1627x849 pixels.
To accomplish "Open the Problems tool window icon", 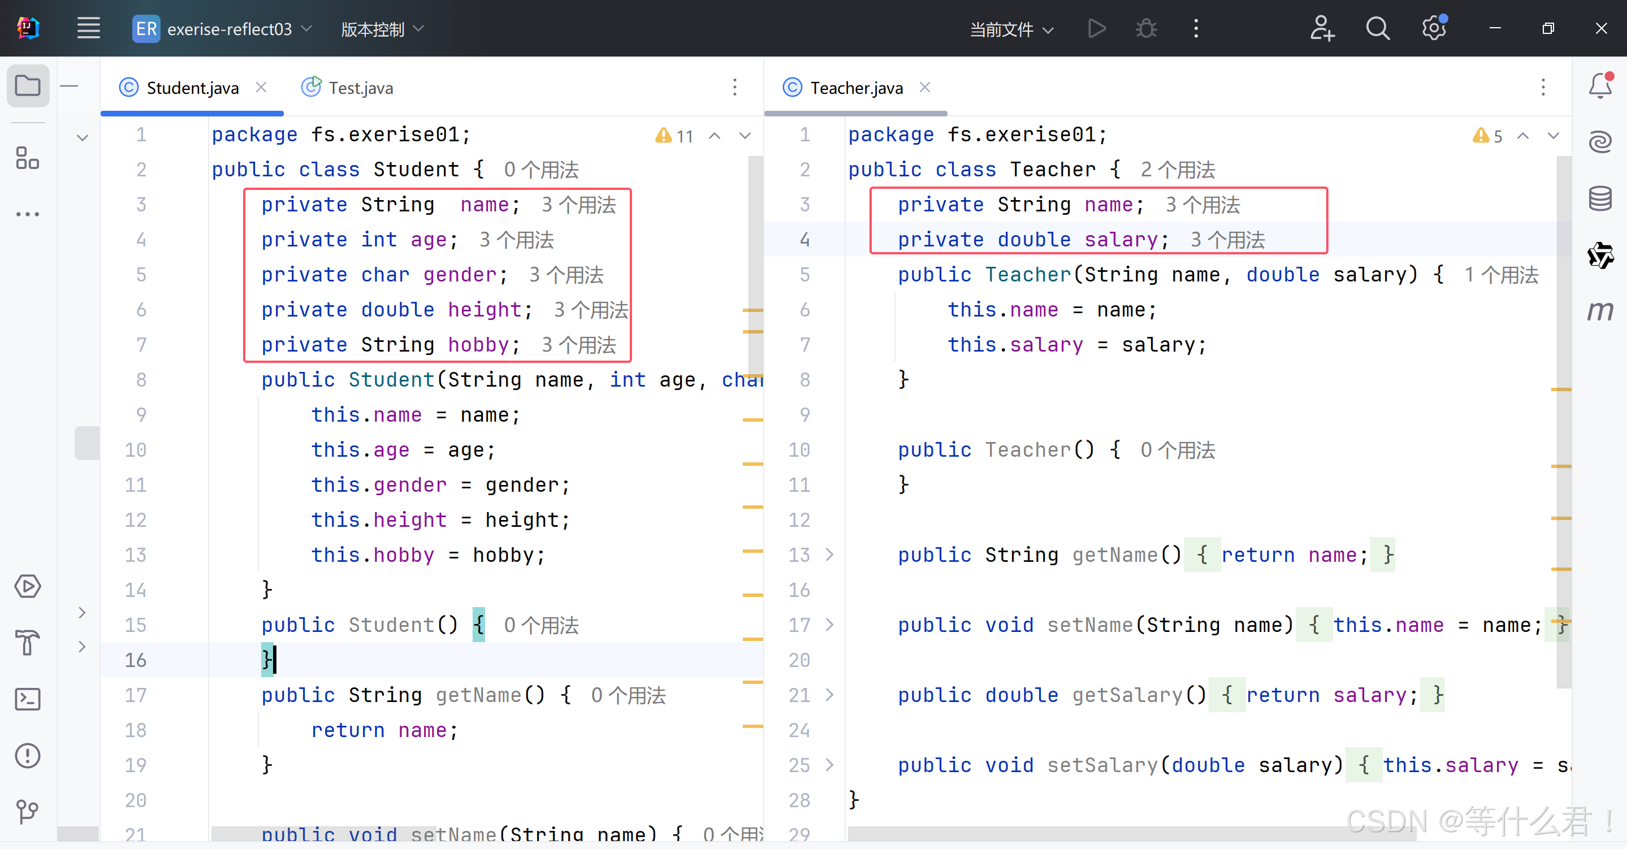I will (x=28, y=756).
